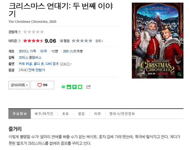This screenshot has height=150, width=190.
Task: Expand the 공식사이트 dropdown
Action: pos(19,85)
